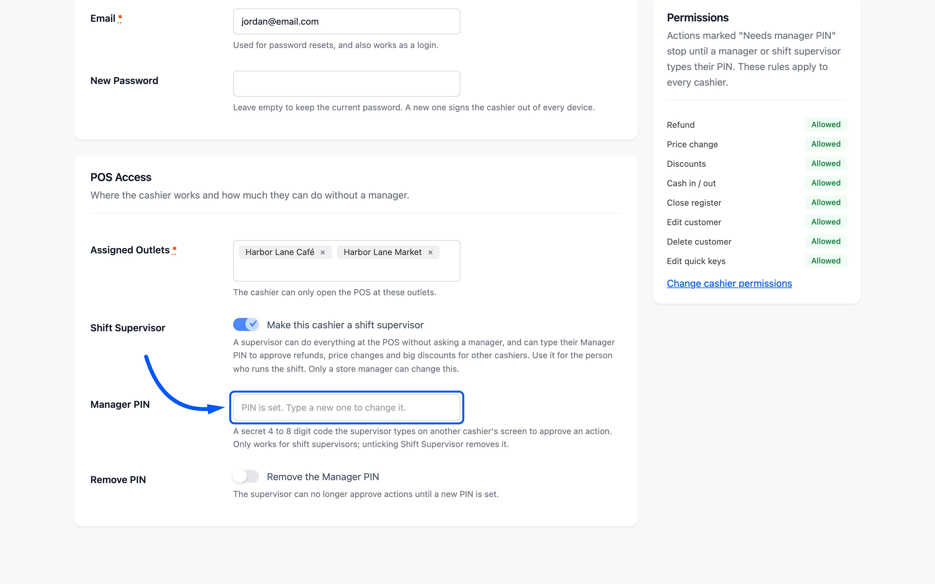Click the Edit quick keys Allowed badge
Viewport: 935px width, 584px height.
tap(826, 261)
